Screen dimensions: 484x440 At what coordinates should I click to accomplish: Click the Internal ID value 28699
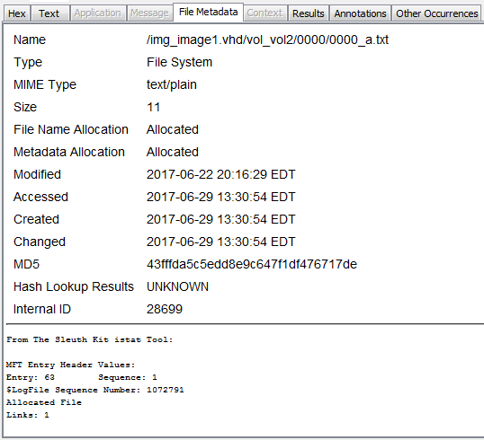(x=165, y=309)
